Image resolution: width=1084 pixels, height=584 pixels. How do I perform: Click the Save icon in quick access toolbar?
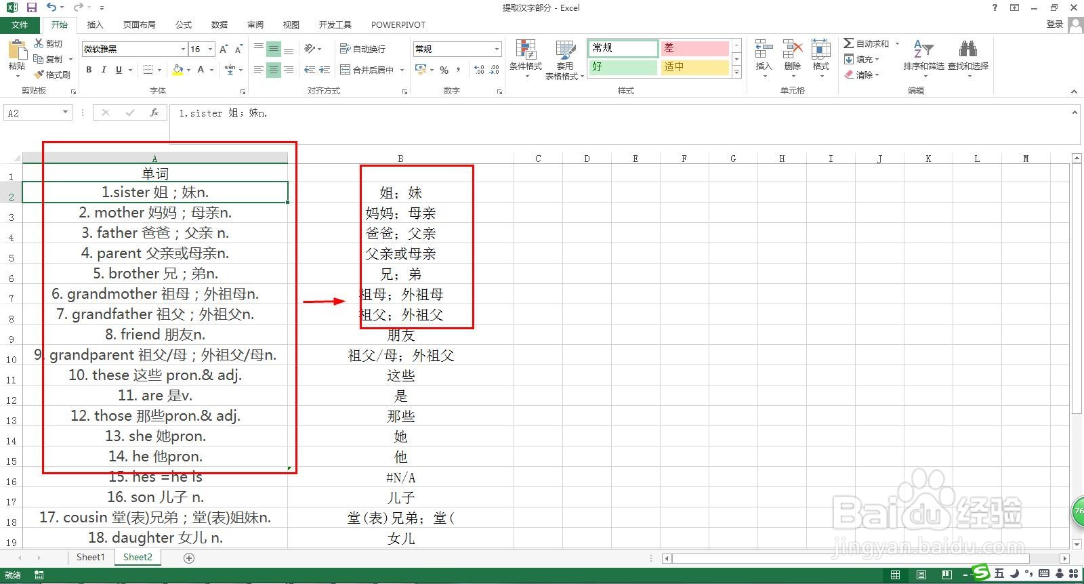pos(31,7)
